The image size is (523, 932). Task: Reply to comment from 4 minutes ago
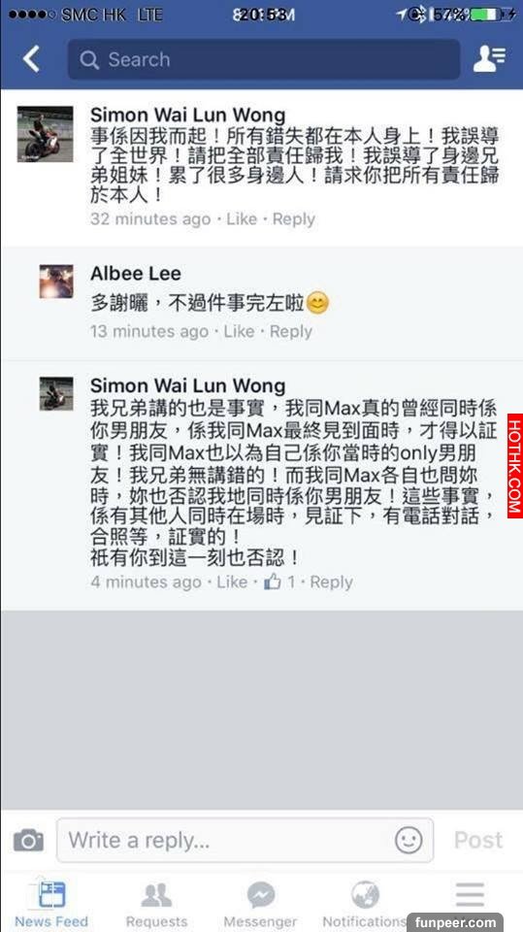click(x=331, y=582)
